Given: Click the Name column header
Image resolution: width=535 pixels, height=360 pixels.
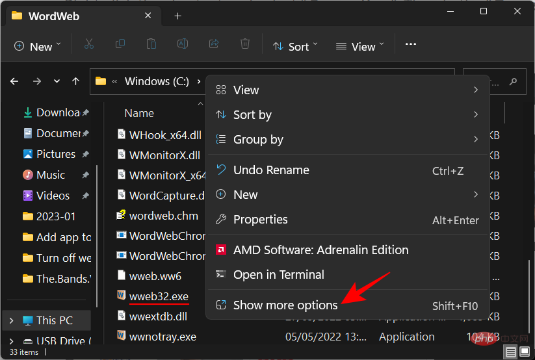Looking at the screenshot, I should click(x=139, y=113).
